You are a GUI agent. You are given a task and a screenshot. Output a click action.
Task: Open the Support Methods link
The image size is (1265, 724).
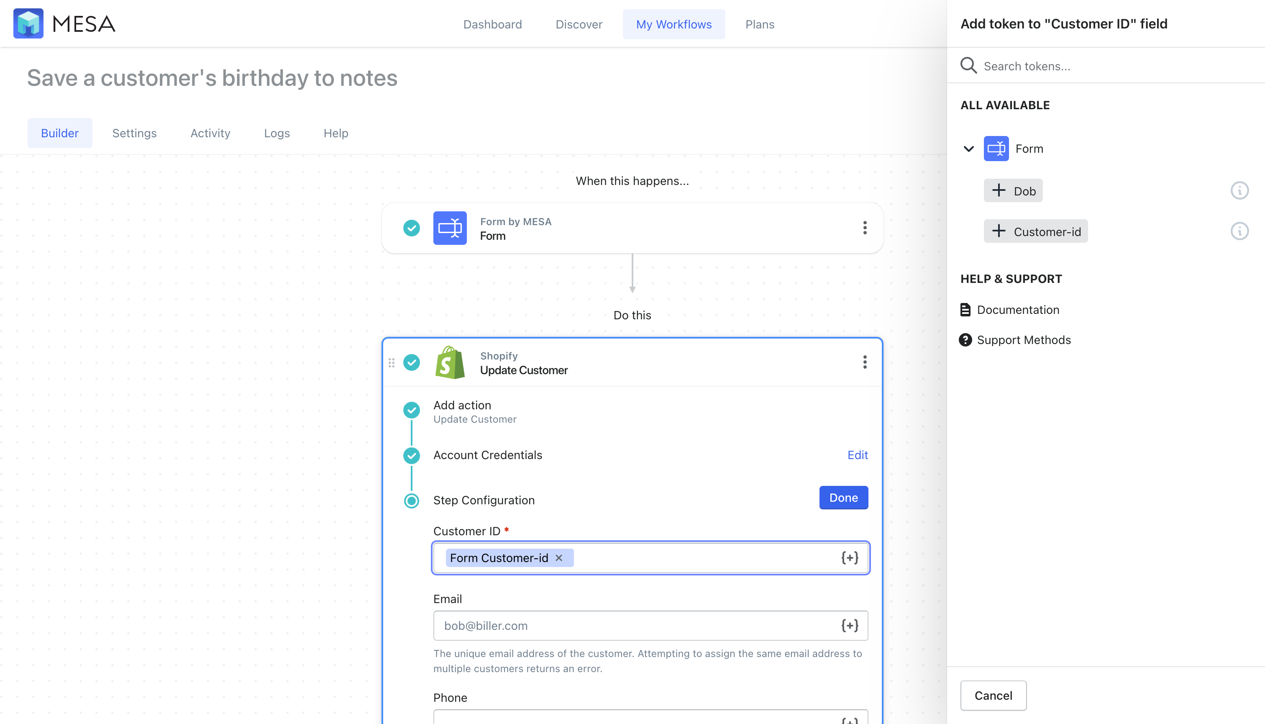pyautogui.click(x=1024, y=340)
